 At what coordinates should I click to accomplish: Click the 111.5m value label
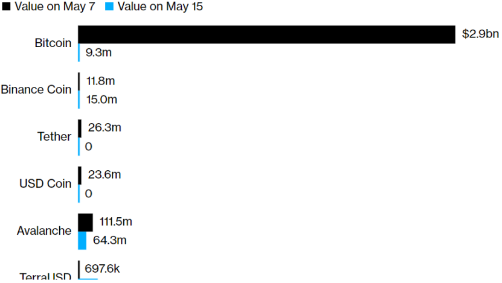point(115,222)
